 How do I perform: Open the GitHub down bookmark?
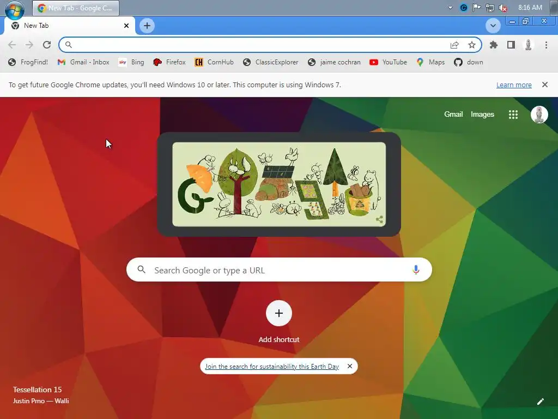coord(468,62)
